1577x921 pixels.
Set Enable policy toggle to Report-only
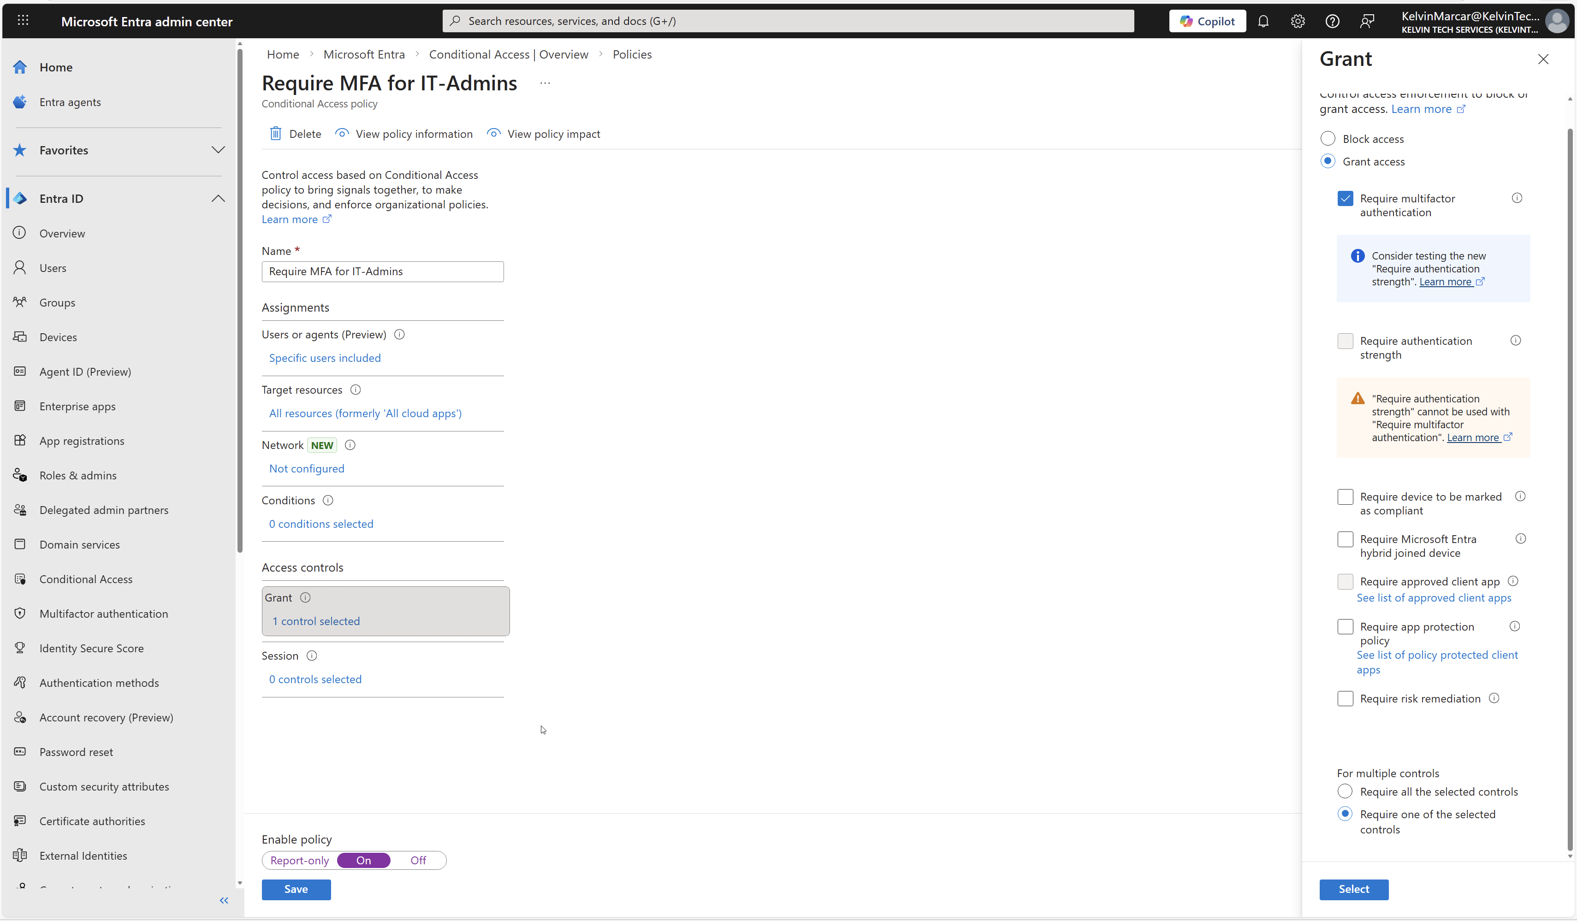click(299, 860)
